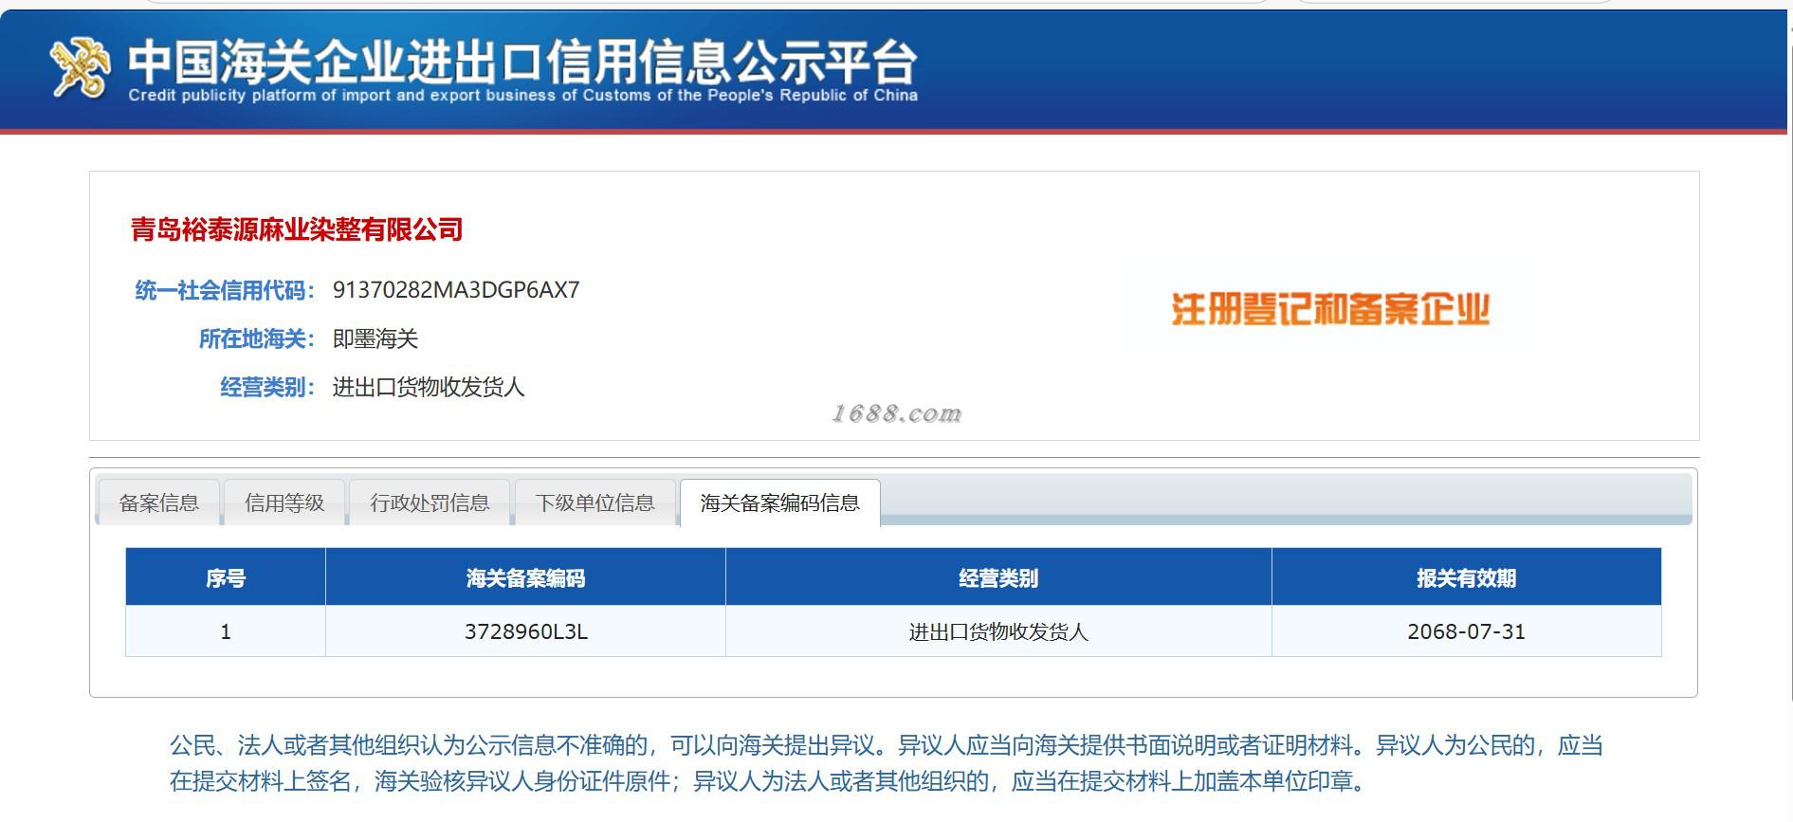1793x822 pixels.
Task: Click the 经营类别 label in company info
Action: (x=267, y=387)
